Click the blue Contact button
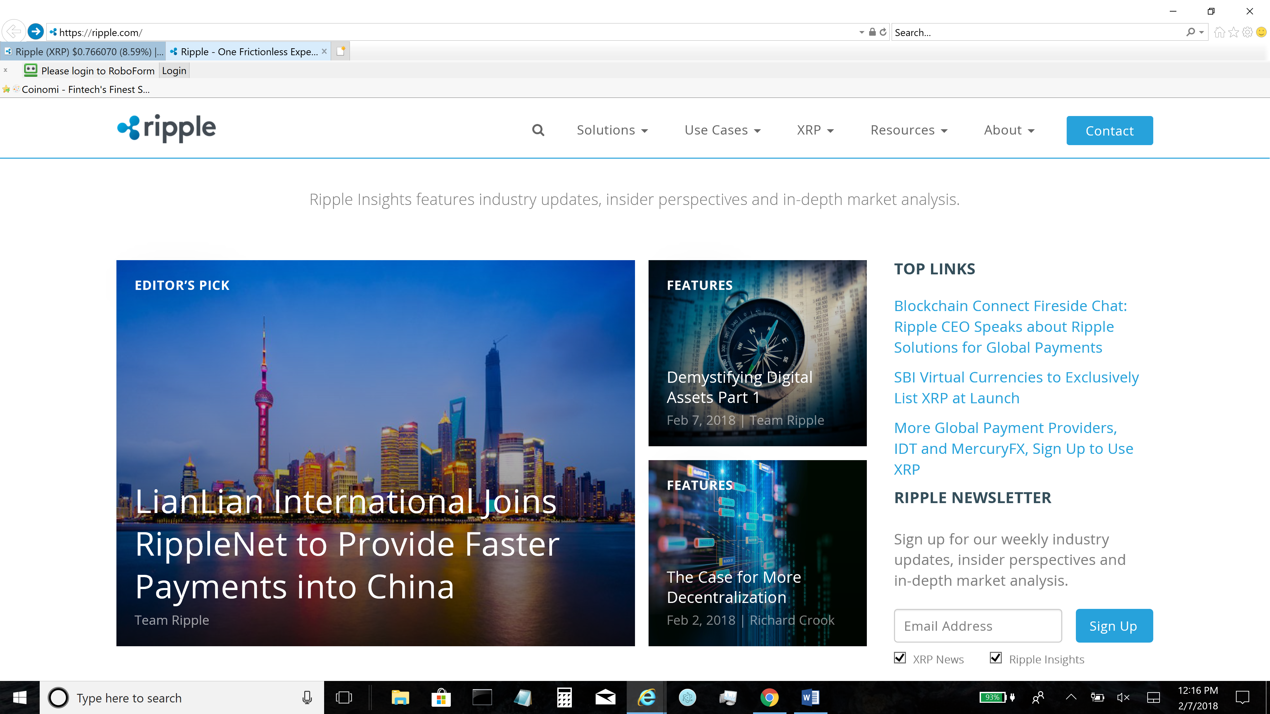Image resolution: width=1270 pixels, height=714 pixels. [x=1109, y=131]
